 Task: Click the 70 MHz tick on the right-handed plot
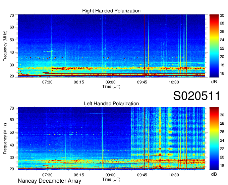coord(12,15)
